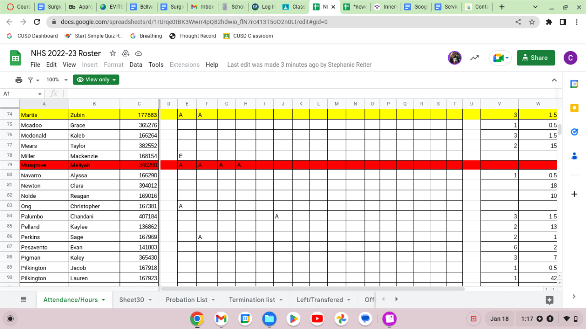Star the NHS 2022-23 Roster document
Screen dimensions: 586x329
[113, 53]
